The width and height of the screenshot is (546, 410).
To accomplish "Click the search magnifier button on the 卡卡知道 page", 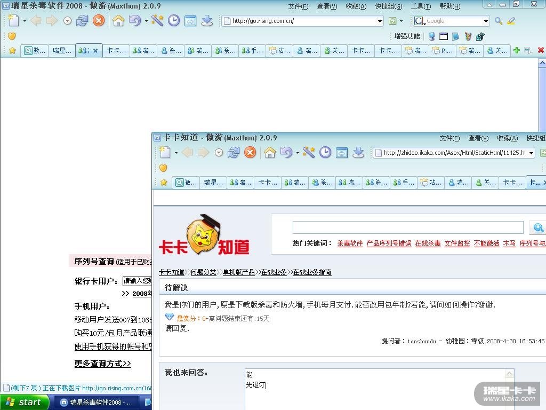I will point(538,227).
